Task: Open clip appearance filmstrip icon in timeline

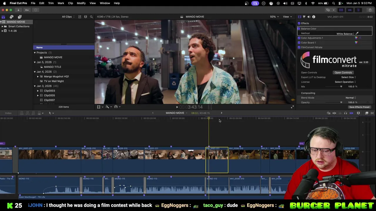Action: pyautogui.click(x=358, y=113)
